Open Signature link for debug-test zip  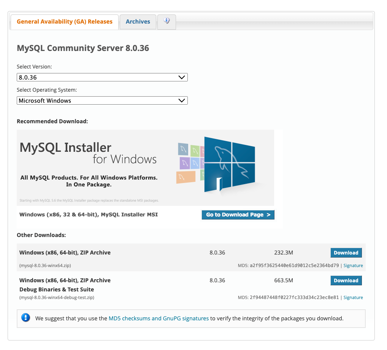coord(353,297)
